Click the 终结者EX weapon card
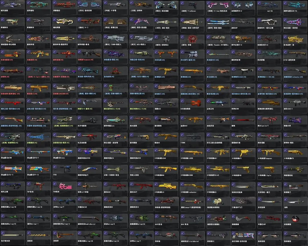The height and width of the screenshot is (246, 308). (218, 238)
